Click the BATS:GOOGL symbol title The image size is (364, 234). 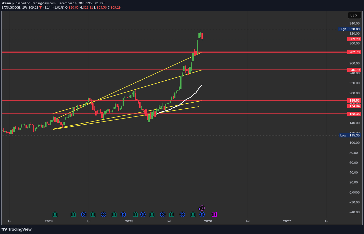coord(11,8)
